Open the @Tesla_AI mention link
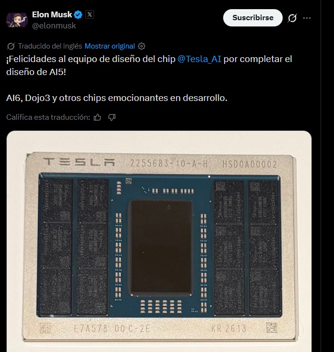334x352 pixels. click(199, 59)
